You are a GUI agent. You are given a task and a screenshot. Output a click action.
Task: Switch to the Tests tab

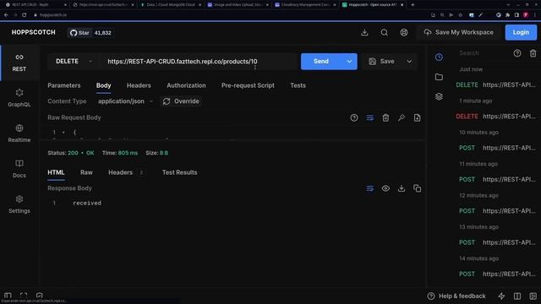point(298,85)
